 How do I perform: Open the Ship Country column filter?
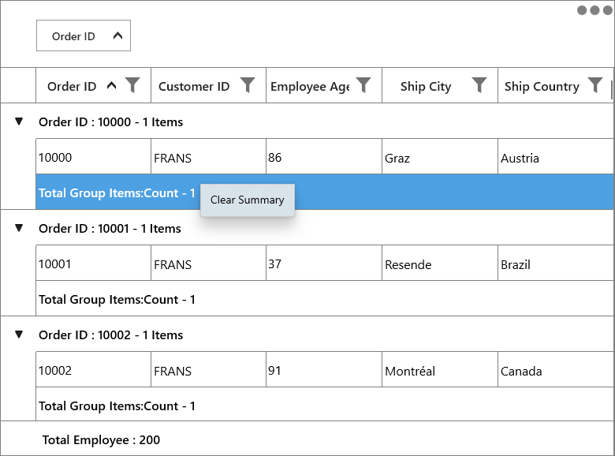pyautogui.click(x=595, y=84)
